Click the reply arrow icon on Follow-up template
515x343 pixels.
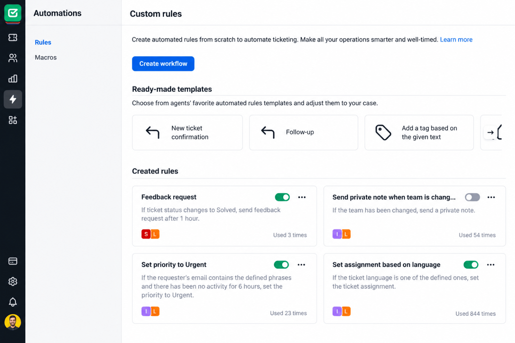tap(268, 132)
